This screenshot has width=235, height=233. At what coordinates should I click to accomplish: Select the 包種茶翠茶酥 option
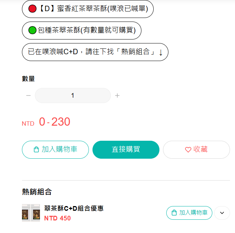tap(82, 31)
